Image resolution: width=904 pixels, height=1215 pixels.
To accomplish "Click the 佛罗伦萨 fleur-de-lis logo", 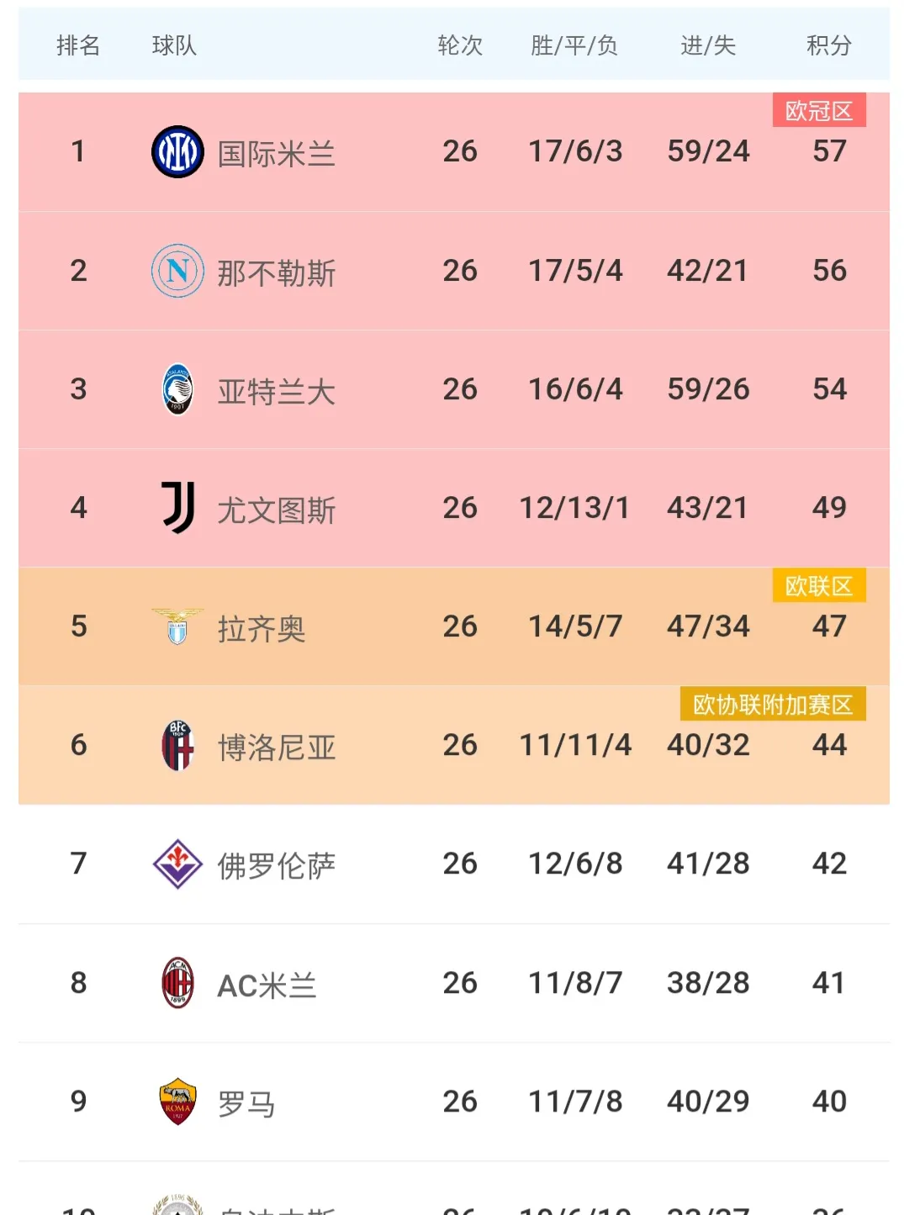I will click(x=175, y=864).
